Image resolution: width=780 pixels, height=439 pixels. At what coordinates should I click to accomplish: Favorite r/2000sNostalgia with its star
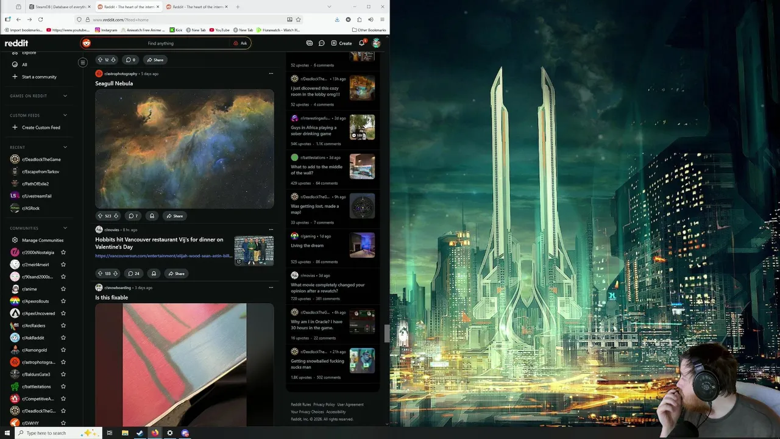pyautogui.click(x=63, y=252)
